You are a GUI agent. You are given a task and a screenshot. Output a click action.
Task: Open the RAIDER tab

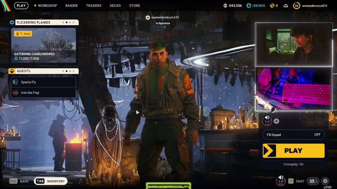pos(72,6)
